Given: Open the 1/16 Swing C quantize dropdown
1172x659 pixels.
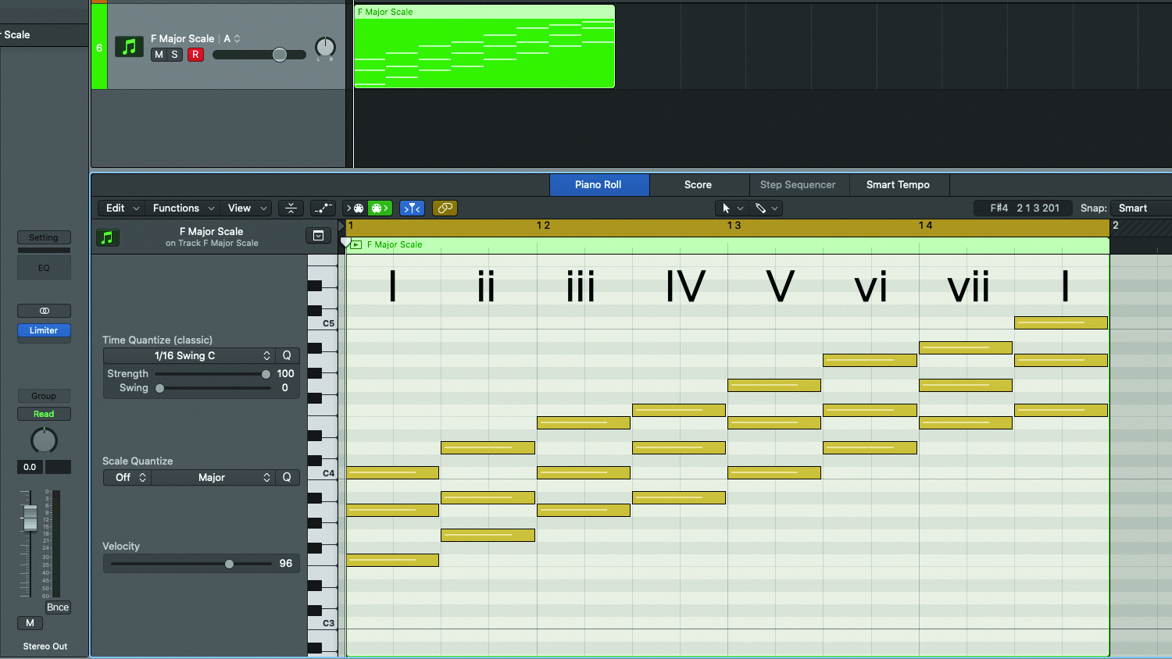Looking at the screenshot, I should [189, 355].
